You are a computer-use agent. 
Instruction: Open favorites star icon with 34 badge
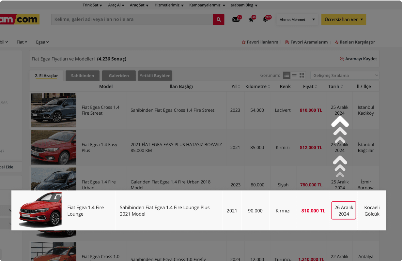(x=251, y=20)
